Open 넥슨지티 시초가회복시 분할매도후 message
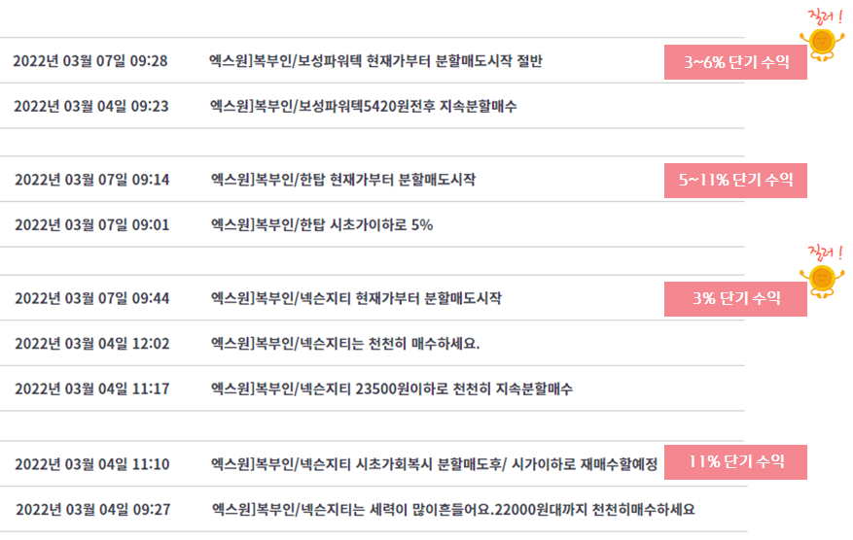The image size is (853, 540). click(434, 464)
